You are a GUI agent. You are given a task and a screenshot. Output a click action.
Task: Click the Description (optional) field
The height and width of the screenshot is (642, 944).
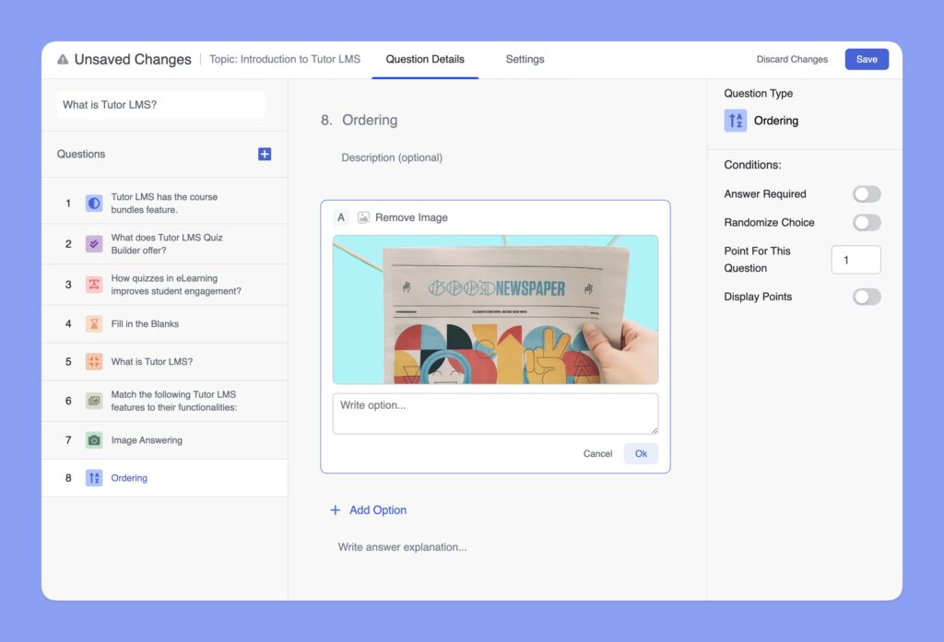click(x=392, y=157)
